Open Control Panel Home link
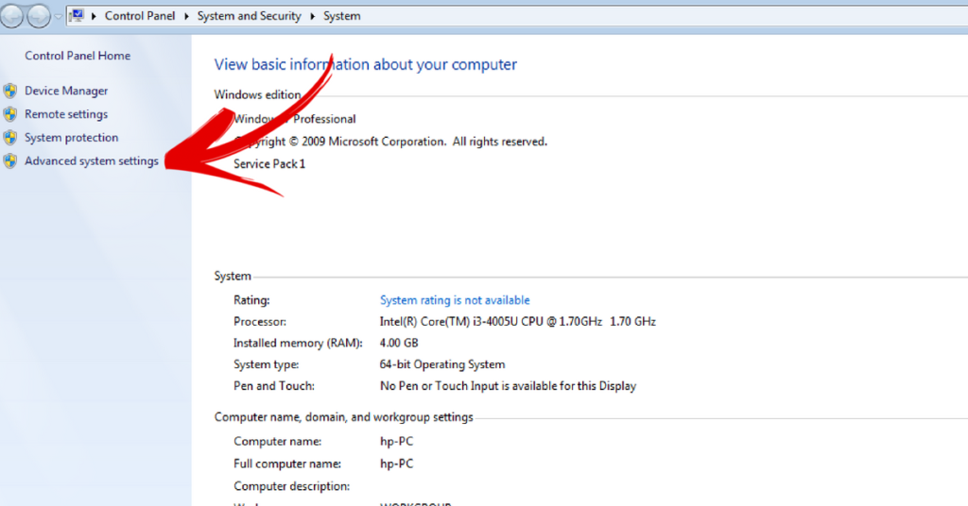This screenshot has width=968, height=506. pos(78,56)
